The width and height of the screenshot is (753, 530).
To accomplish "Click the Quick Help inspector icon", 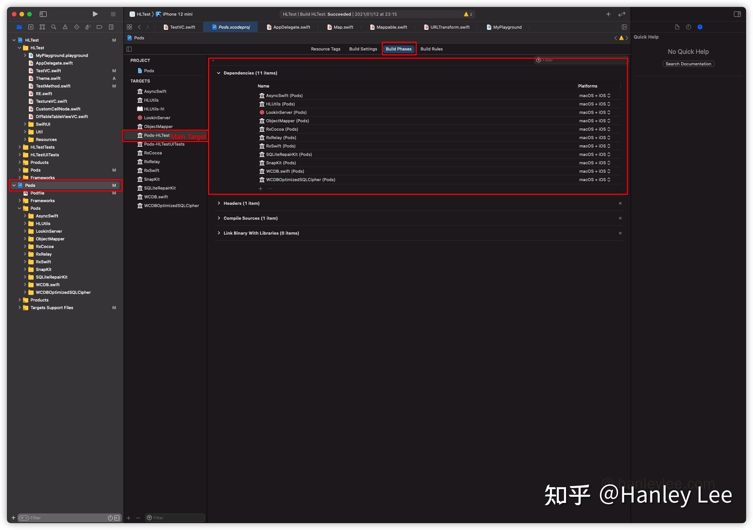I will pos(700,27).
